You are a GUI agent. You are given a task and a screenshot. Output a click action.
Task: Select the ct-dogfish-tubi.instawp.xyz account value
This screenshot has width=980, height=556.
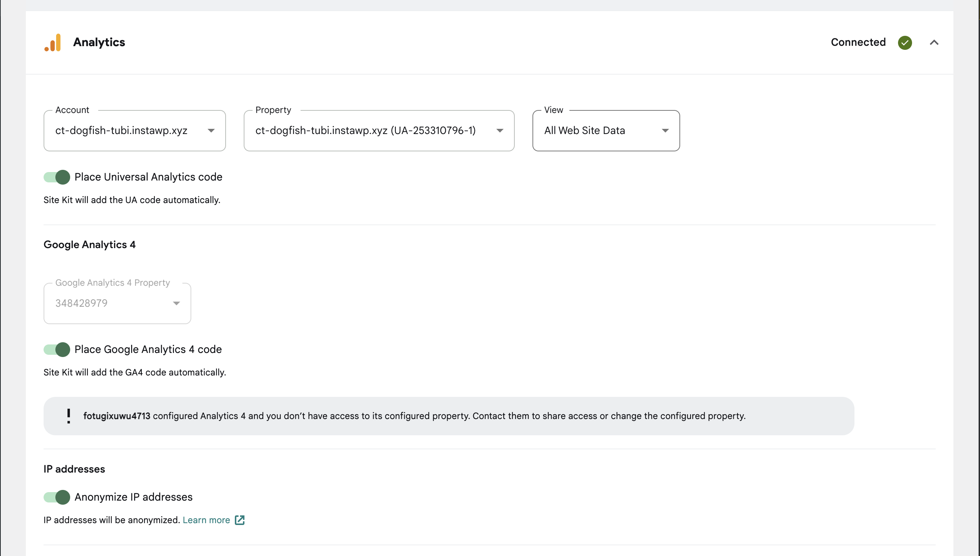coord(121,130)
